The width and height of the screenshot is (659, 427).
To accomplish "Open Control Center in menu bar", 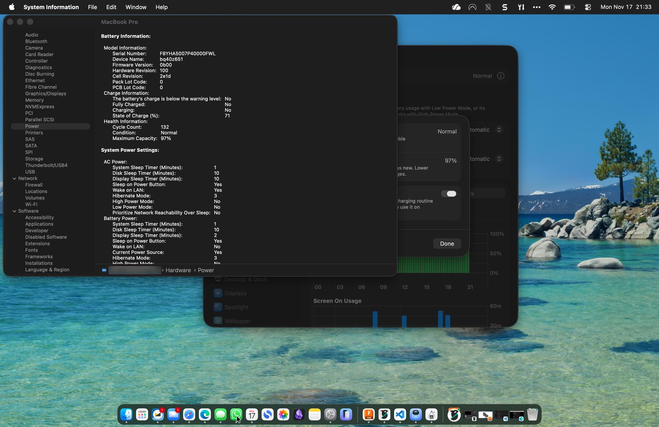I will [x=588, y=7].
